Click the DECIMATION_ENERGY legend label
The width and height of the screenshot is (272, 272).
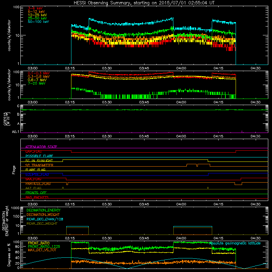click(x=44, y=210)
